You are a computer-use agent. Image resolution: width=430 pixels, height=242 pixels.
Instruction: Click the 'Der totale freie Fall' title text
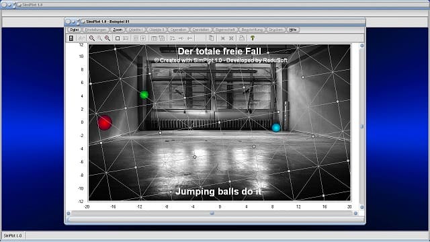tap(220, 51)
